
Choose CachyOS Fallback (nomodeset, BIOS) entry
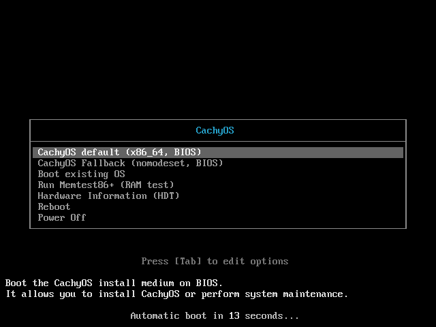pyautogui.click(x=130, y=163)
